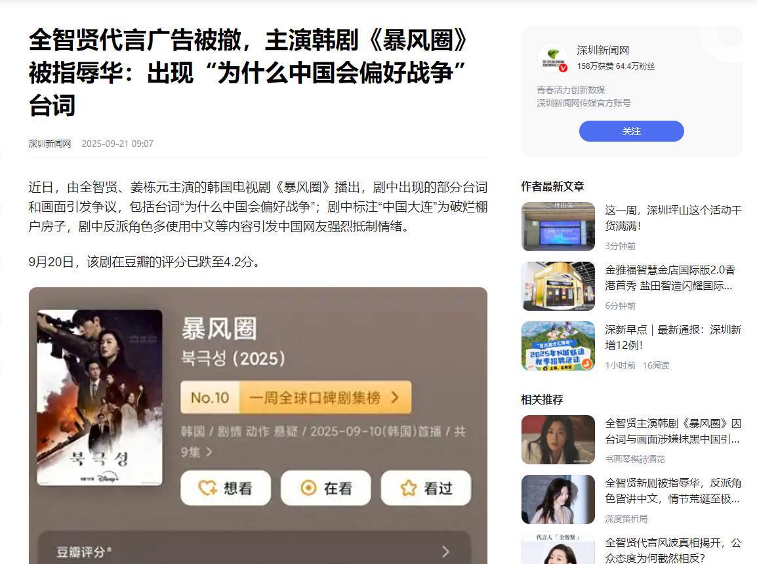Open recommended article 全智贤主演韩剧《暴风圈》因台词
Viewport: 757px width, 564px height.
[673, 432]
